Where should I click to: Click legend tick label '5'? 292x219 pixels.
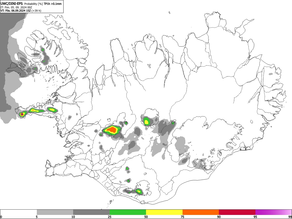click(x=37, y=217)
